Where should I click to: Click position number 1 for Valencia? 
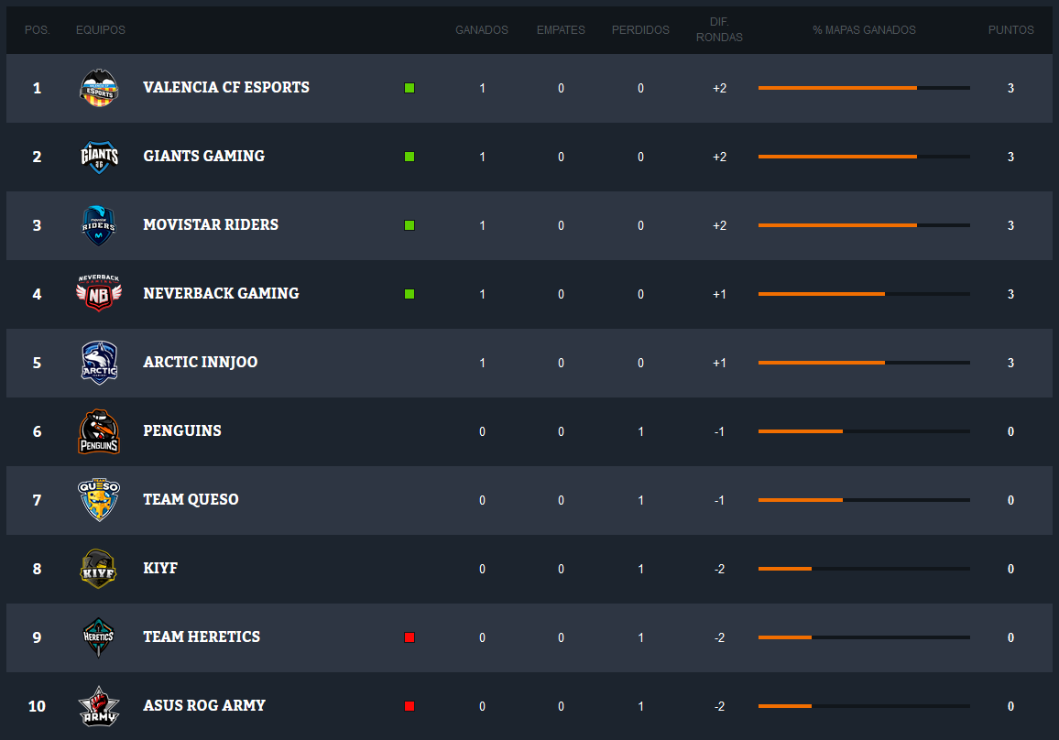38,88
